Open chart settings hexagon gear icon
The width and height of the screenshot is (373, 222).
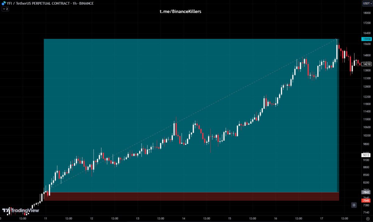pos(368,218)
